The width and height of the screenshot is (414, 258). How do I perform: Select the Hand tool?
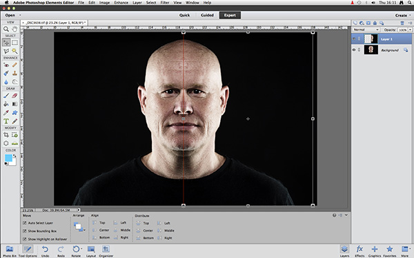pos(14,29)
